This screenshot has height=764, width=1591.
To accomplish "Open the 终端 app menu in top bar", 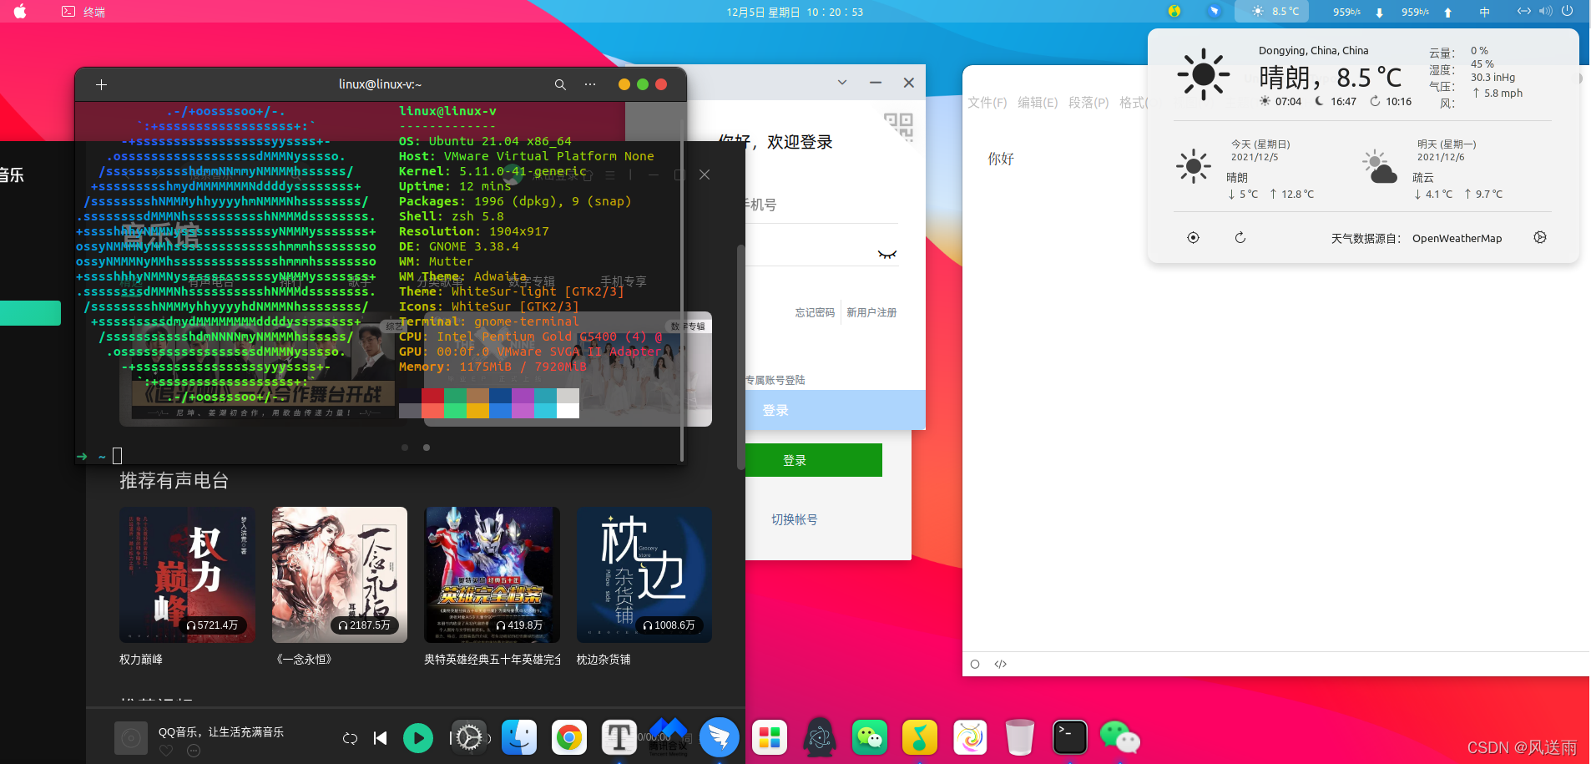I will coord(83,12).
